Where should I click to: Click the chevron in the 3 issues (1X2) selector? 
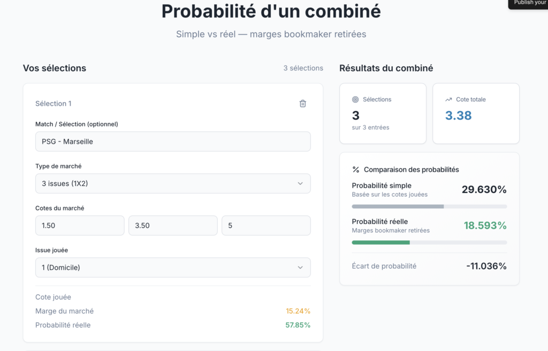[300, 183]
